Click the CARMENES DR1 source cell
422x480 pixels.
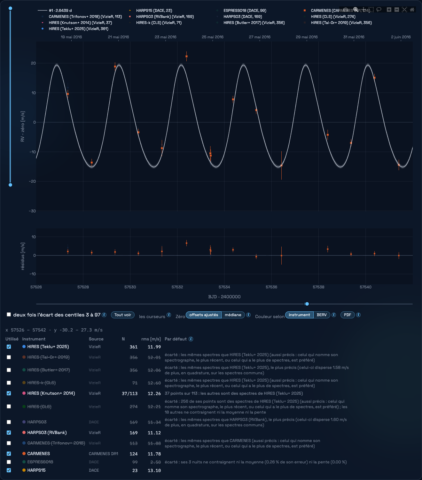pyautogui.click(x=104, y=454)
